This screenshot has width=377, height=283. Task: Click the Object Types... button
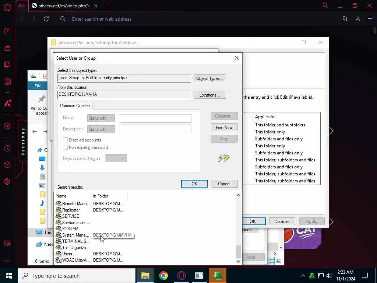209,78
